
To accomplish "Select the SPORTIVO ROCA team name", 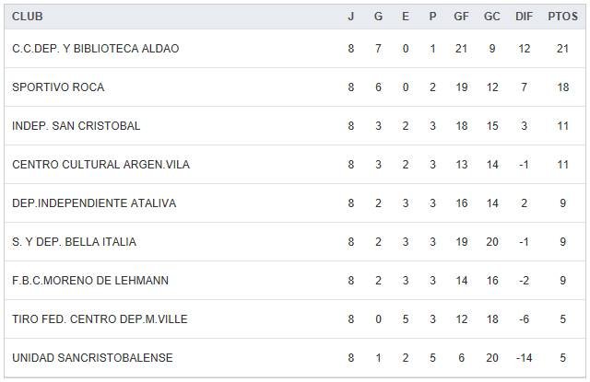I will (x=58, y=87).
